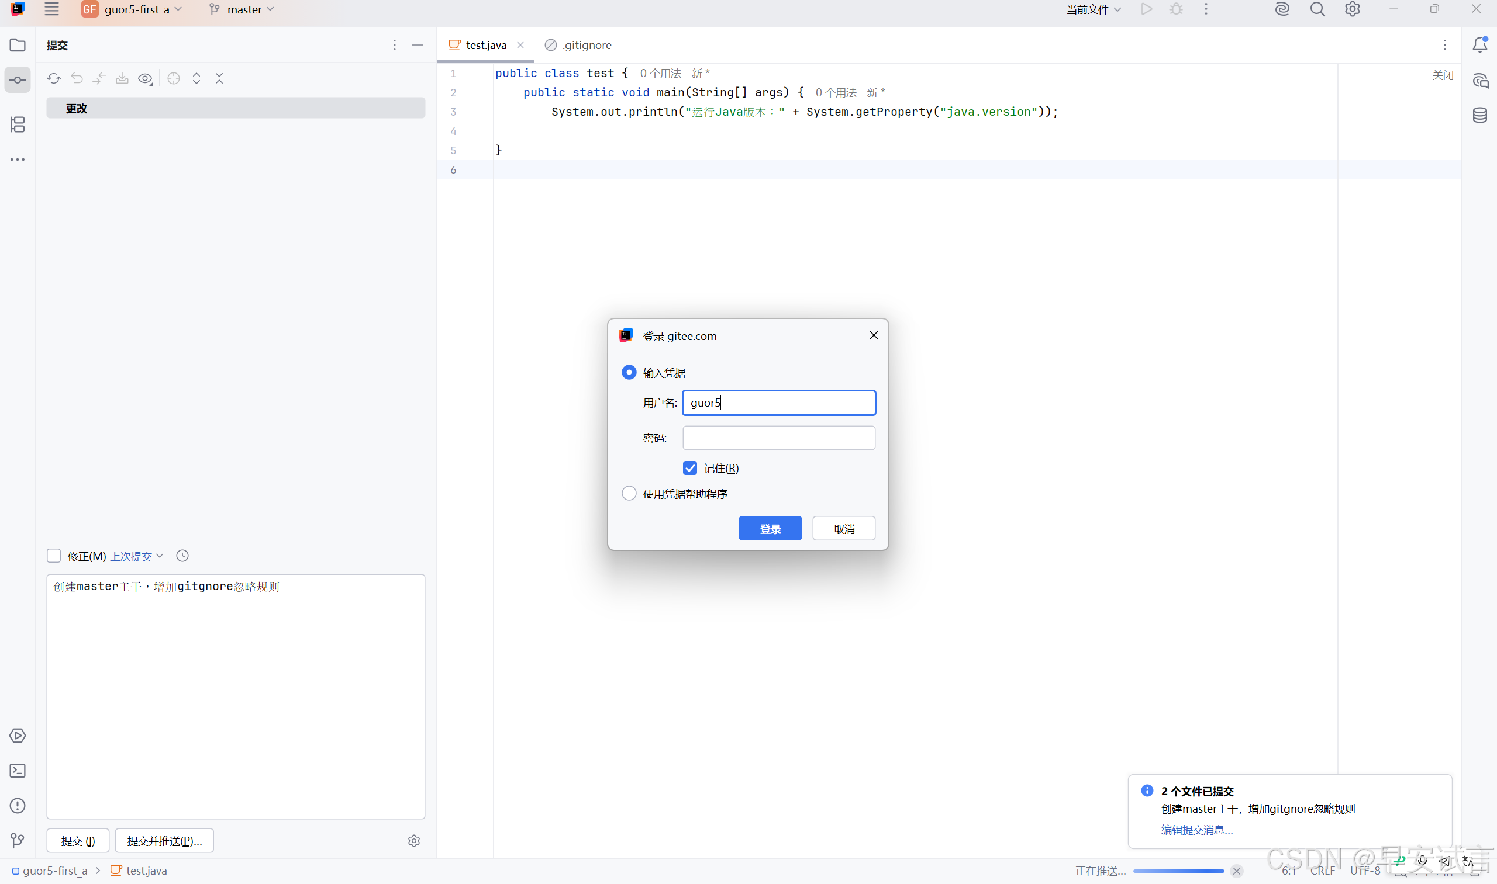Open the Database tool window
This screenshot has height=884, width=1497.
click(1479, 115)
